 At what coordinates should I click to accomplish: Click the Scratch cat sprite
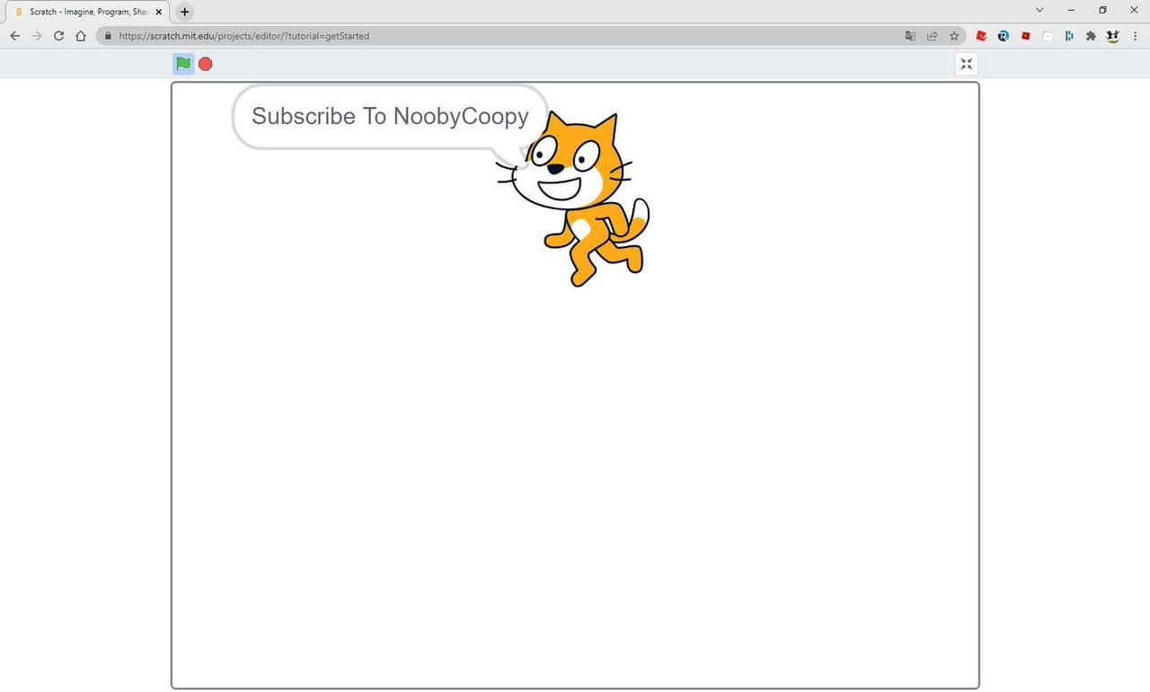572,199
